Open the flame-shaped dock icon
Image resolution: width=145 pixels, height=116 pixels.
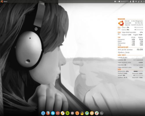coord(82,113)
